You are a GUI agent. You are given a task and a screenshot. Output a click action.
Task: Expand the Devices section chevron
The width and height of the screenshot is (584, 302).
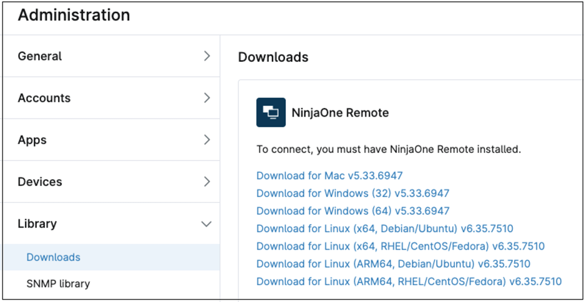pyautogui.click(x=207, y=182)
